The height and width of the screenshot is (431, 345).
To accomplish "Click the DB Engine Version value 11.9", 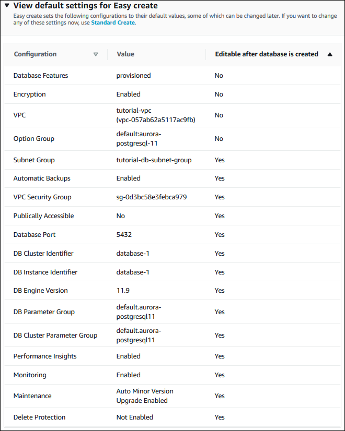I will click(123, 291).
